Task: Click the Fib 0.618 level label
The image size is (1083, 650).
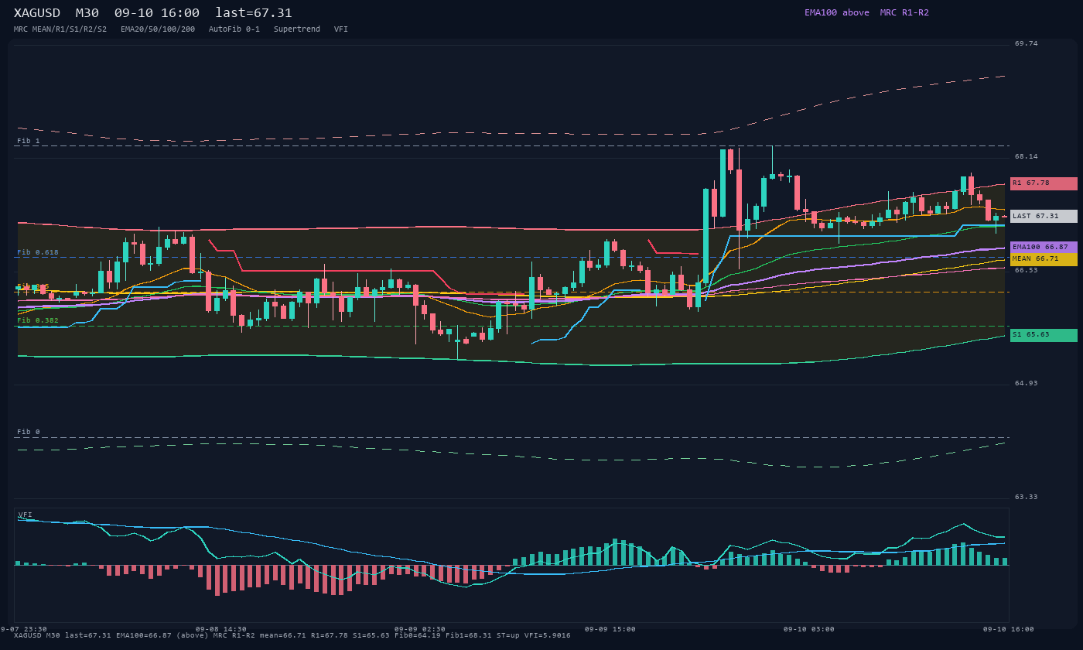Action: pos(38,253)
